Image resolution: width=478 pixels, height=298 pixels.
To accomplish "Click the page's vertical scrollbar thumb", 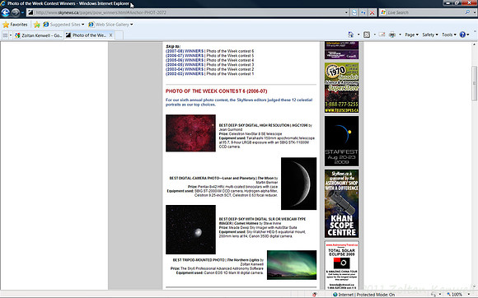I will [475, 83].
